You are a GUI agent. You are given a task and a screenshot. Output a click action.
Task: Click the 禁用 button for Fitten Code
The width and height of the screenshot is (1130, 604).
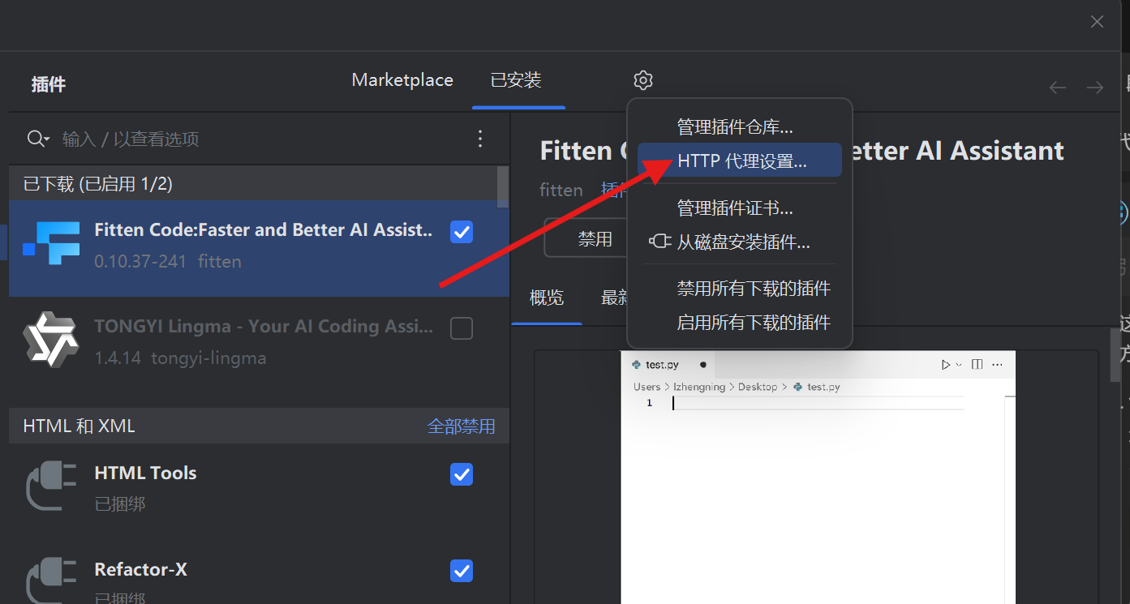pyautogui.click(x=595, y=238)
